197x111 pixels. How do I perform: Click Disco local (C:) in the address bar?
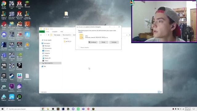(67, 35)
